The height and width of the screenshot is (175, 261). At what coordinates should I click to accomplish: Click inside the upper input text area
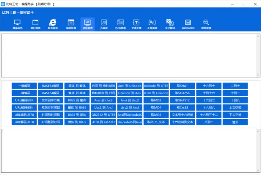pos(130,55)
